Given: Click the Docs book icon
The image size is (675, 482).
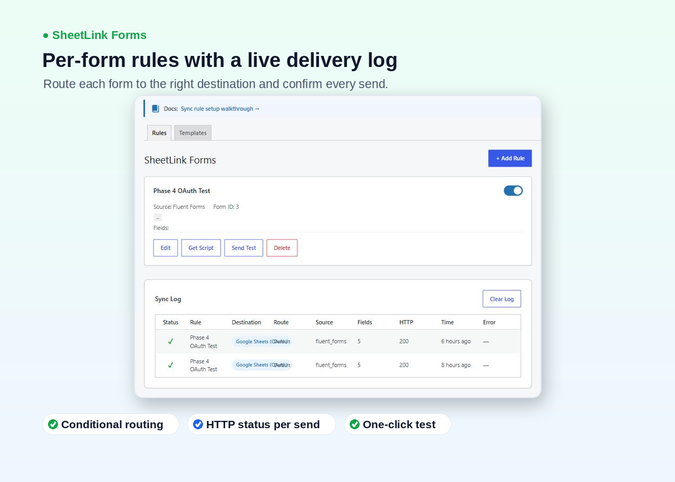Looking at the screenshot, I should point(156,109).
